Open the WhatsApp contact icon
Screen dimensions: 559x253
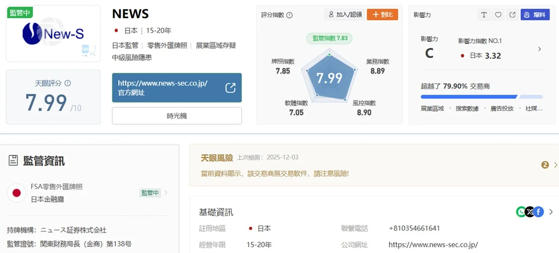521,212
